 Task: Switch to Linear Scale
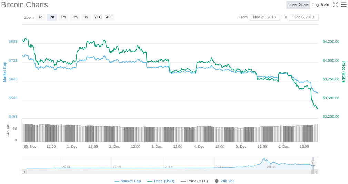tap(298, 5)
